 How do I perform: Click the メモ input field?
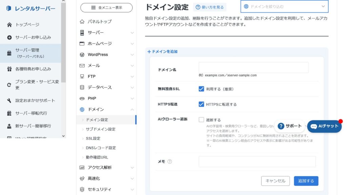point(257,161)
